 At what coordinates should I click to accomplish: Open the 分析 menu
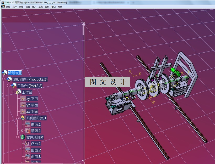pyautogui.click(x=47, y=7)
